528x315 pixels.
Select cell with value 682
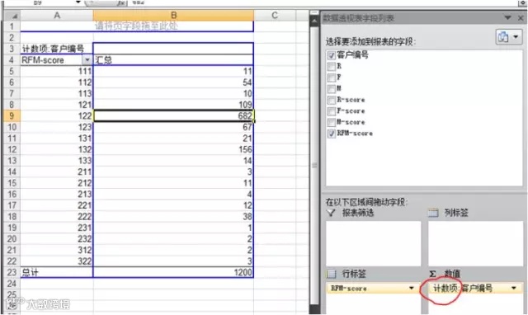tap(173, 115)
